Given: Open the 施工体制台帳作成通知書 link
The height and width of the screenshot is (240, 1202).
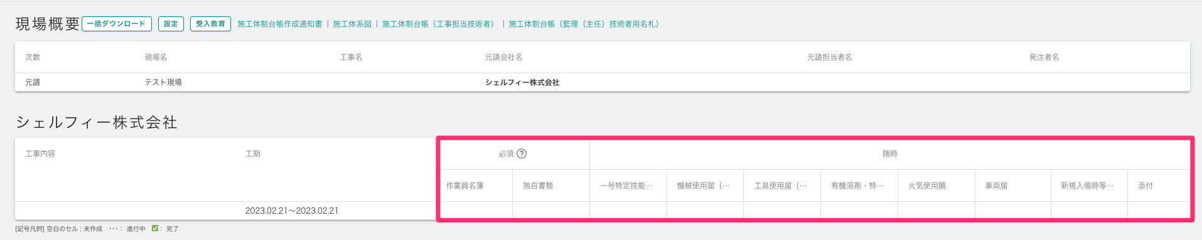Looking at the screenshot, I should click(x=280, y=24).
